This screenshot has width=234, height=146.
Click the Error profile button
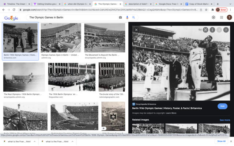(x=222, y=10)
